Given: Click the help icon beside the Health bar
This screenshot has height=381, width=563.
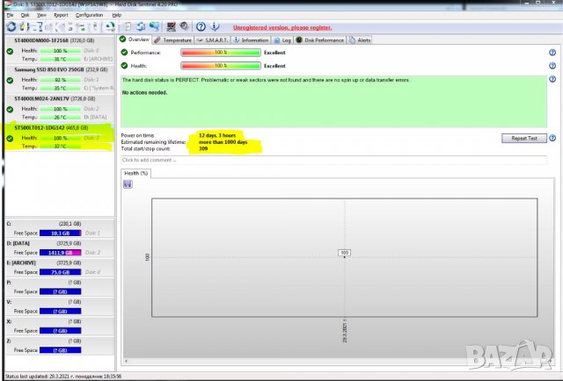Looking at the screenshot, I should pyautogui.click(x=552, y=66).
